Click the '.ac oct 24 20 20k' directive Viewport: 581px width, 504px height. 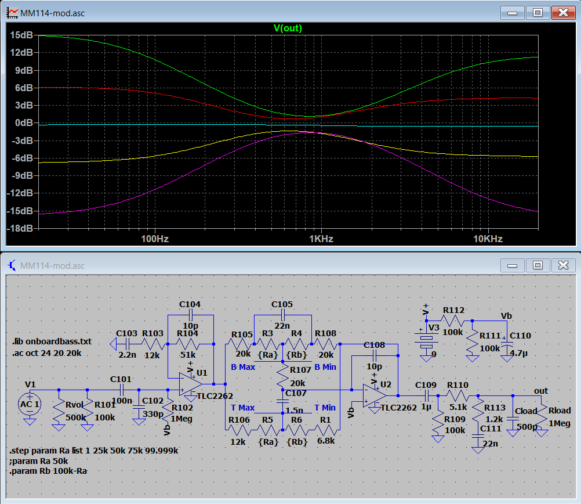[x=47, y=353]
